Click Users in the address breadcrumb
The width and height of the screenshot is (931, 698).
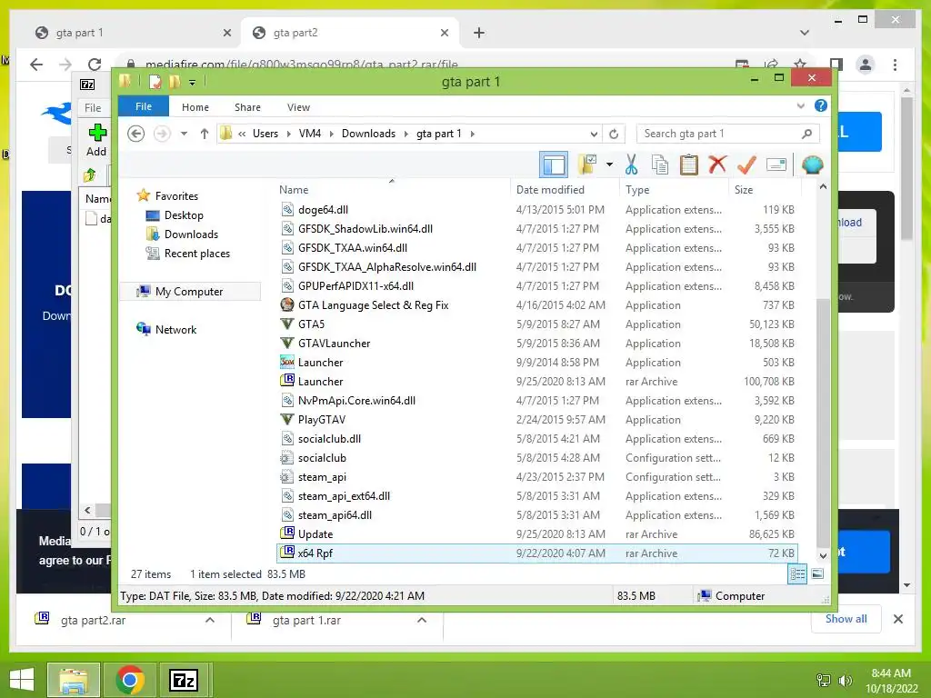tap(265, 134)
